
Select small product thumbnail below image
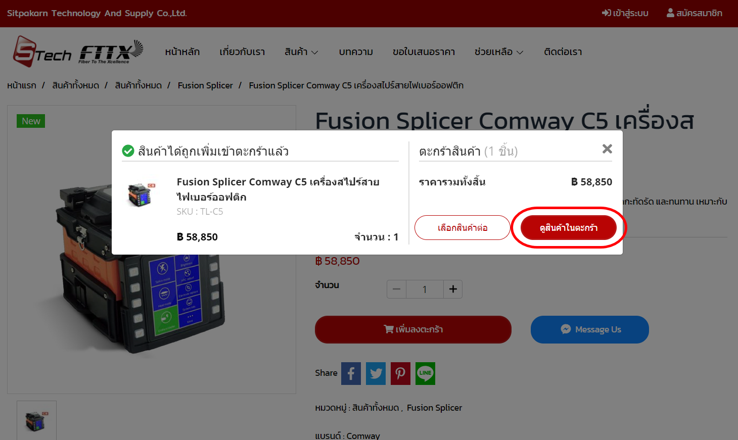pyautogui.click(x=36, y=421)
